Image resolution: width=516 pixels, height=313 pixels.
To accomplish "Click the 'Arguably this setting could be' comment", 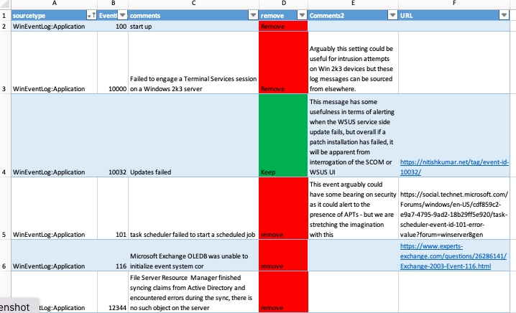I will coord(353,62).
